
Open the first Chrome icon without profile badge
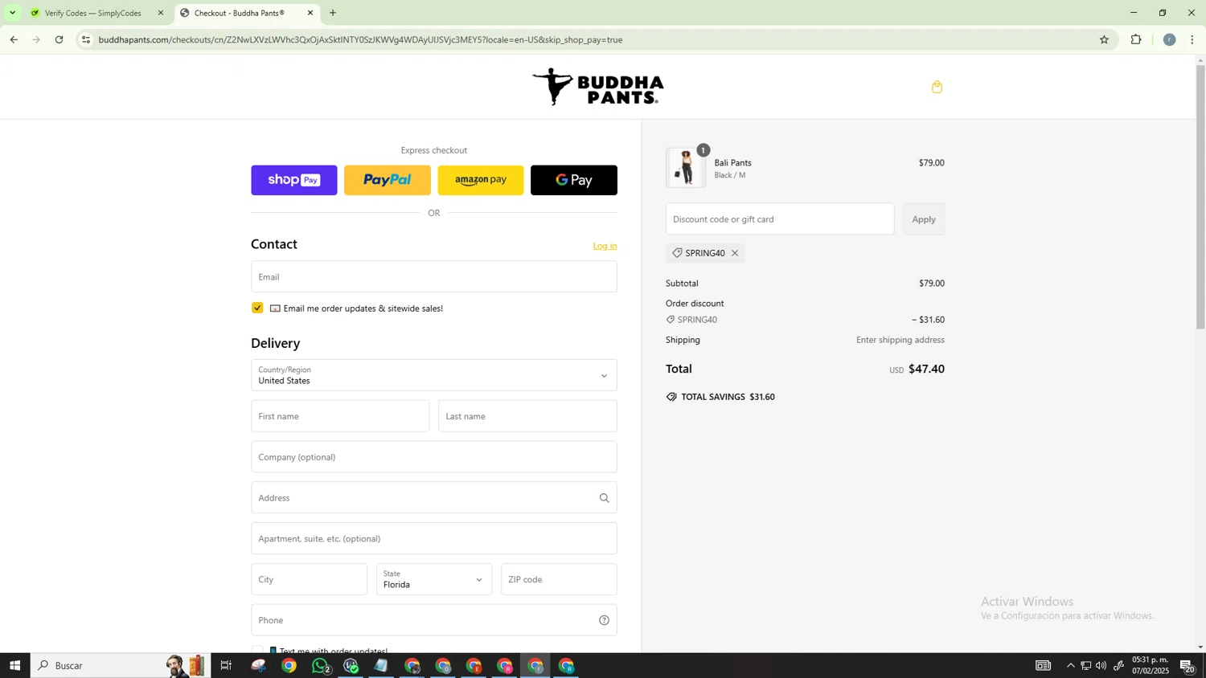289,666
